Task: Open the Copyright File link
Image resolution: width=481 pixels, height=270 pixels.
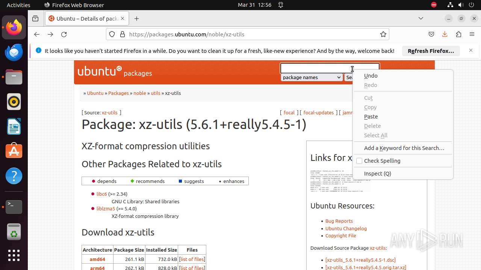Action: (x=341, y=235)
